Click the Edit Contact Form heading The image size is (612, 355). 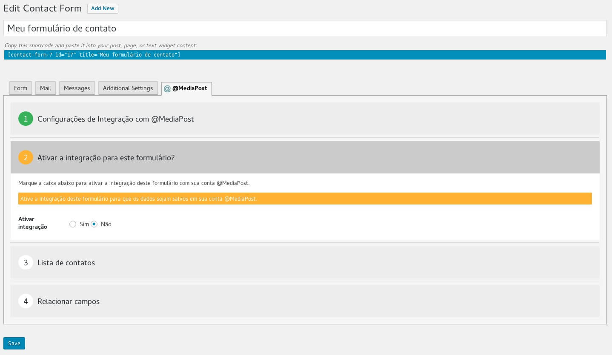(43, 9)
